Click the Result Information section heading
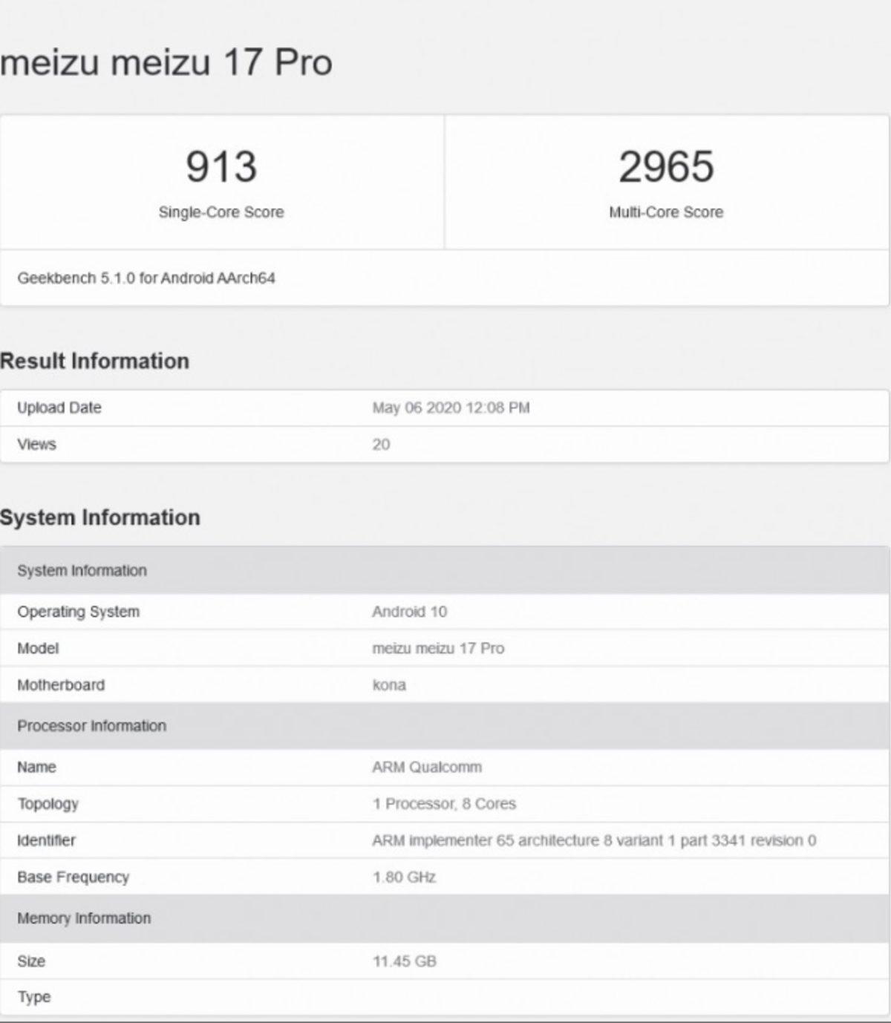The image size is (891, 1023). [97, 362]
